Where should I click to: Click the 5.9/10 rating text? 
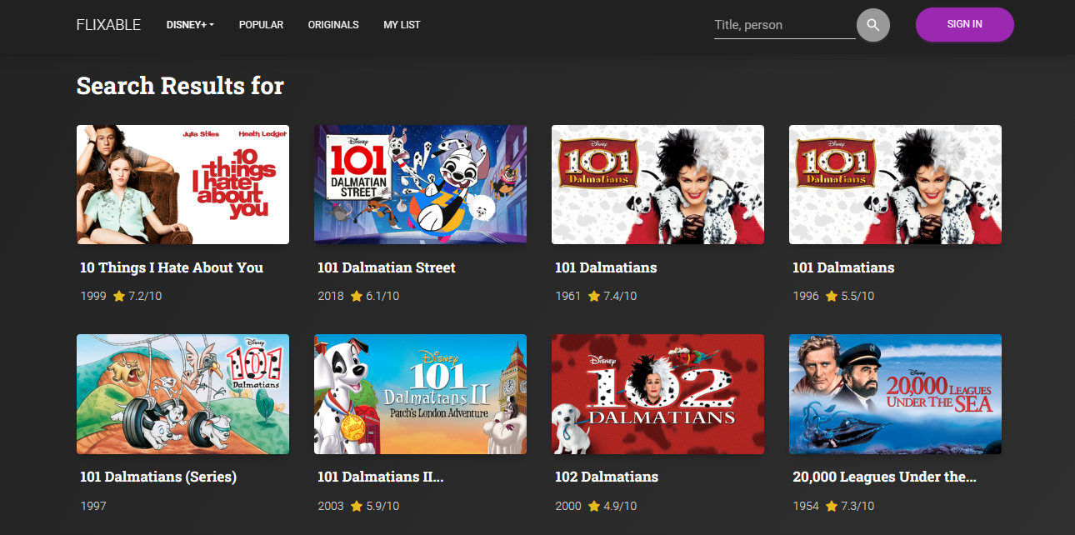[x=382, y=506]
